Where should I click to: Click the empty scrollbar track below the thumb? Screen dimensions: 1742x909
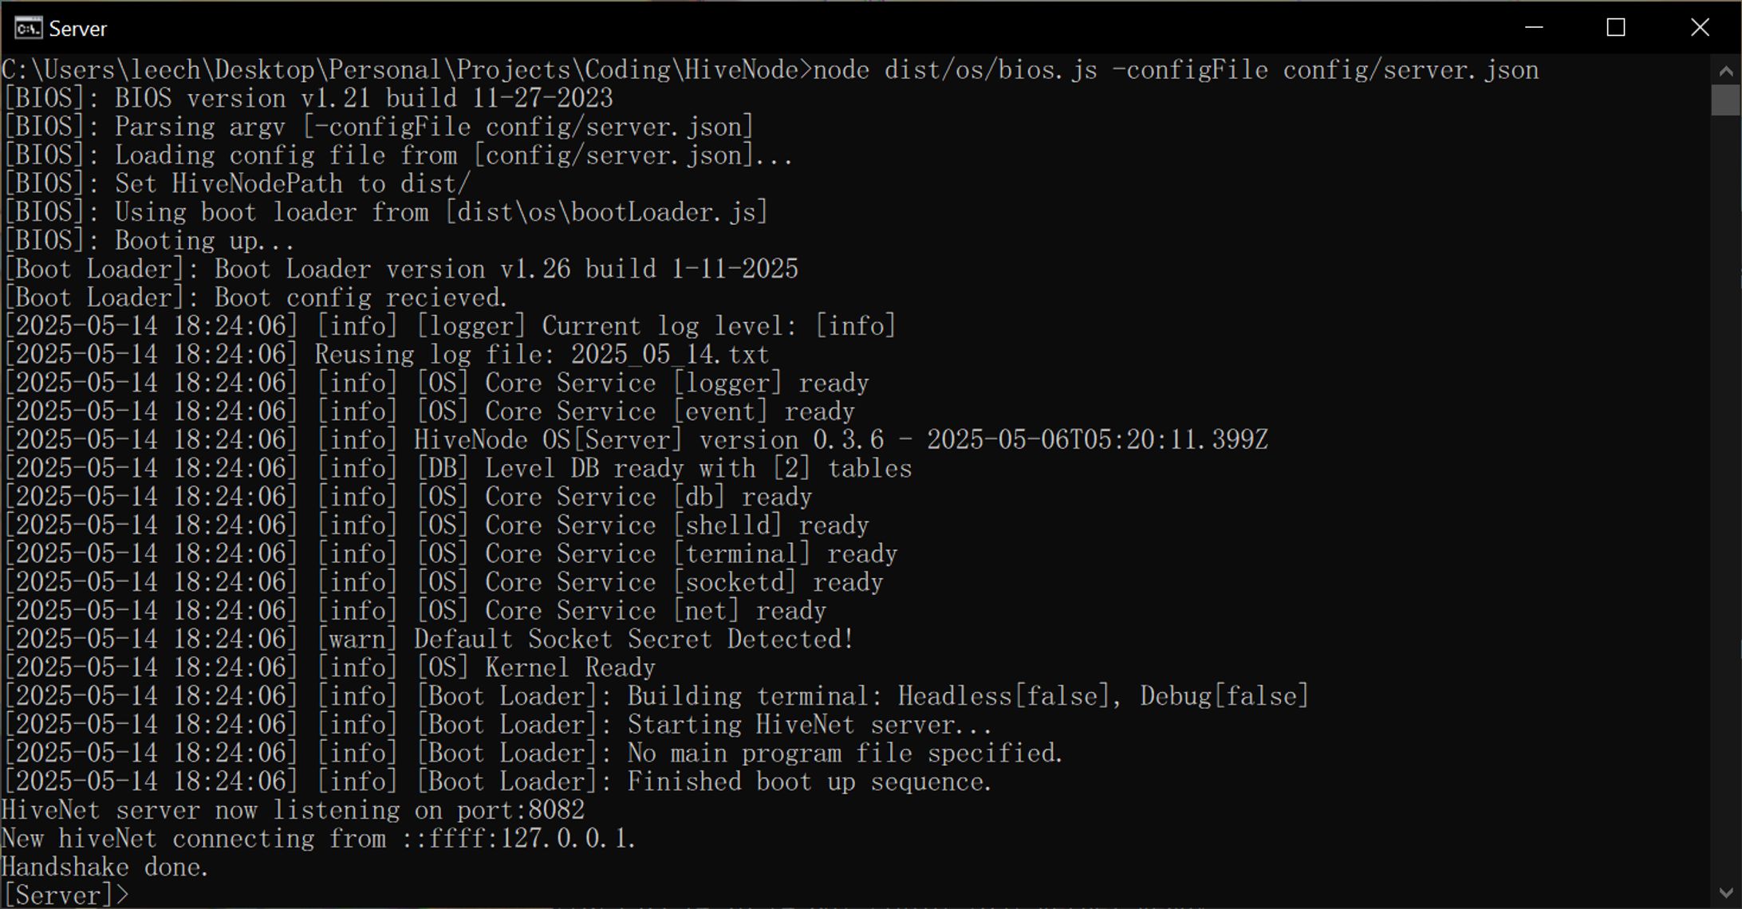[1725, 494]
